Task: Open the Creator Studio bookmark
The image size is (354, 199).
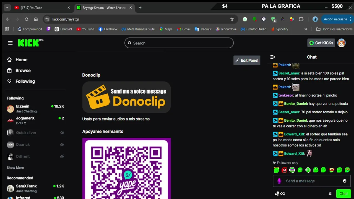Action: click(x=254, y=29)
